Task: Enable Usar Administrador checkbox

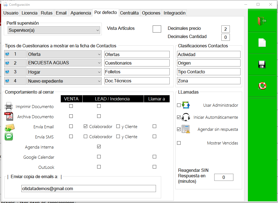Action: 179,105
